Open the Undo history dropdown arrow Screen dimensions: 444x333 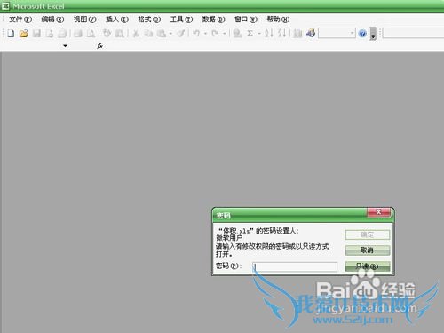coord(205,34)
